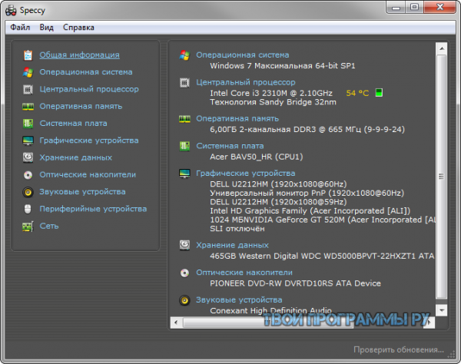Click 465GB Western Digital drive text
This screenshot has height=364, width=461.
click(x=322, y=256)
